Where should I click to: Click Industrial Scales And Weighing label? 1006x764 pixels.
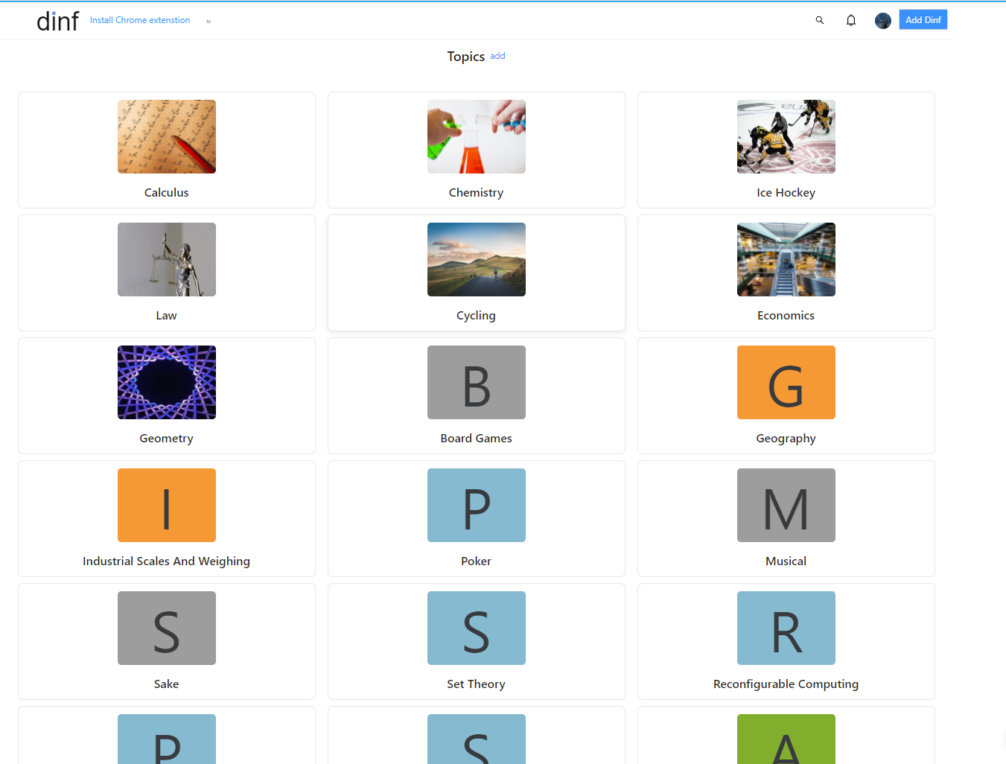pos(167,561)
